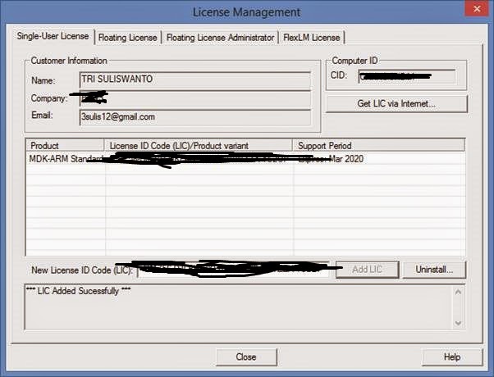This screenshot has width=494, height=377.
Task: Select the MDK-ARM Standard license row
Action: tap(245, 159)
